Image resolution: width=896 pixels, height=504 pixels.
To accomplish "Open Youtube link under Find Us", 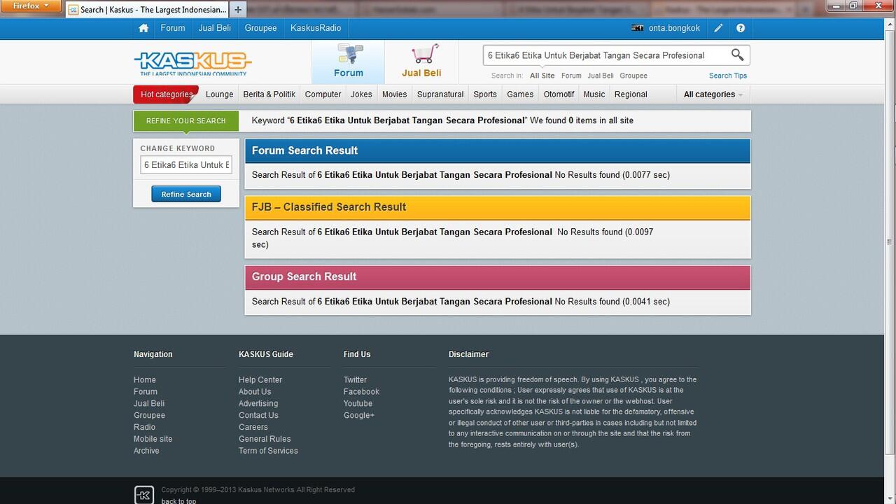I will (358, 404).
